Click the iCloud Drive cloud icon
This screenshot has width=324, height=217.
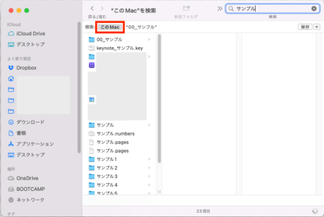[11, 34]
